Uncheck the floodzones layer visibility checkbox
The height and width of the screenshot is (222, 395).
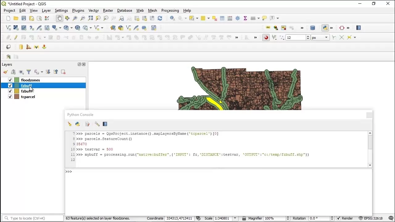[10, 80]
